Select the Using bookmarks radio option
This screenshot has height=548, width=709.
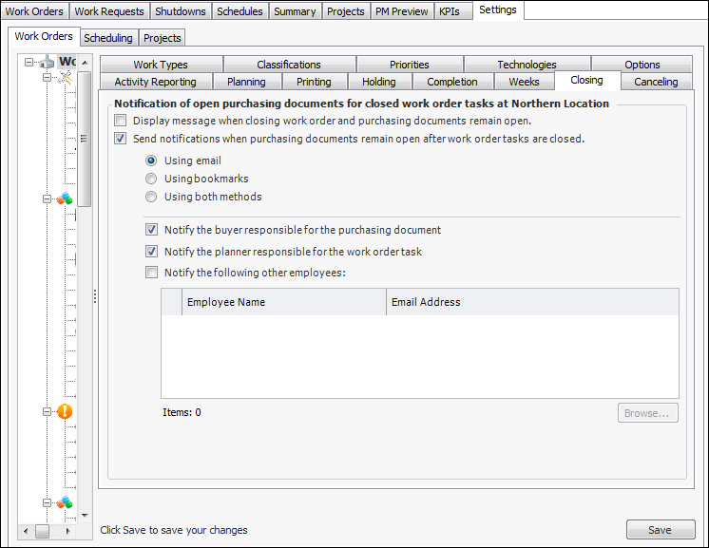151,179
